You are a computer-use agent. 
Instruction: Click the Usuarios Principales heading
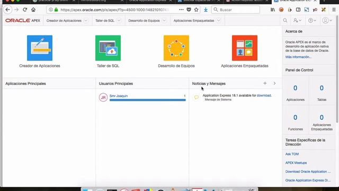pos(116,84)
